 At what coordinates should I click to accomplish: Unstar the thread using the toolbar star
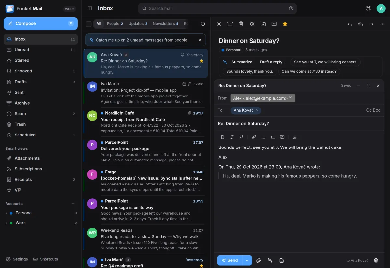click(x=285, y=24)
